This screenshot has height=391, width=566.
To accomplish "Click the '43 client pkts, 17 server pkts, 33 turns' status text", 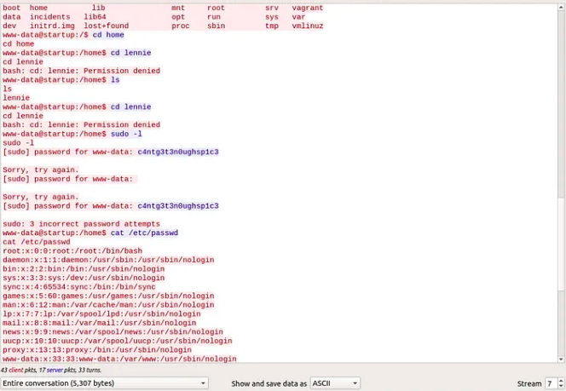I will (51, 370).
